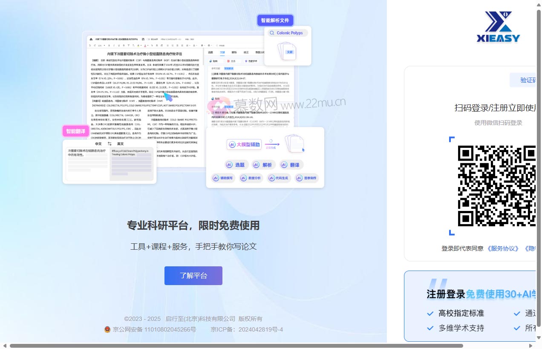Click the horizontal scrollbar's right arrow

click(531, 346)
